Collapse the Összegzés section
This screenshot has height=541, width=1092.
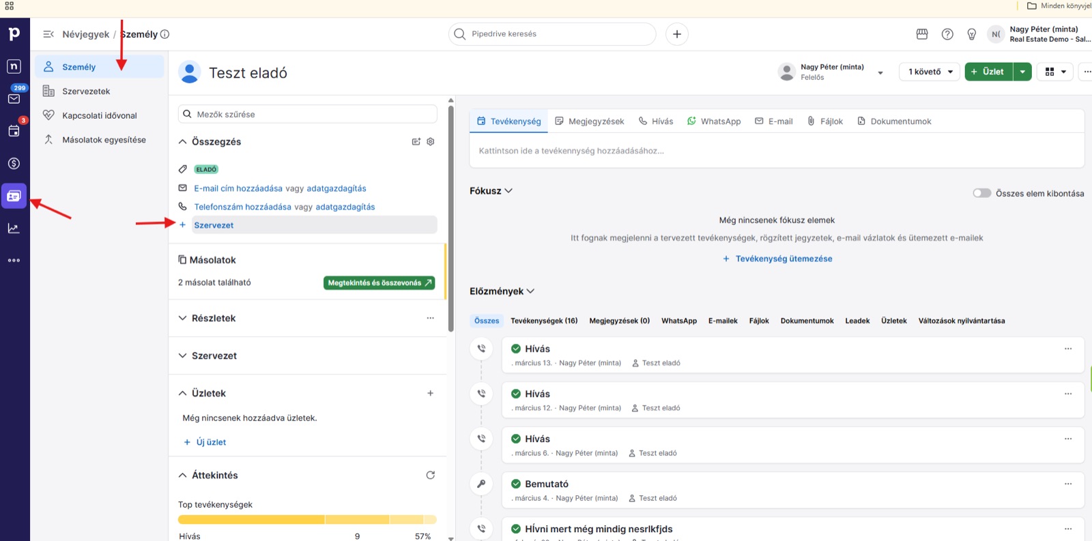coord(182,142)
